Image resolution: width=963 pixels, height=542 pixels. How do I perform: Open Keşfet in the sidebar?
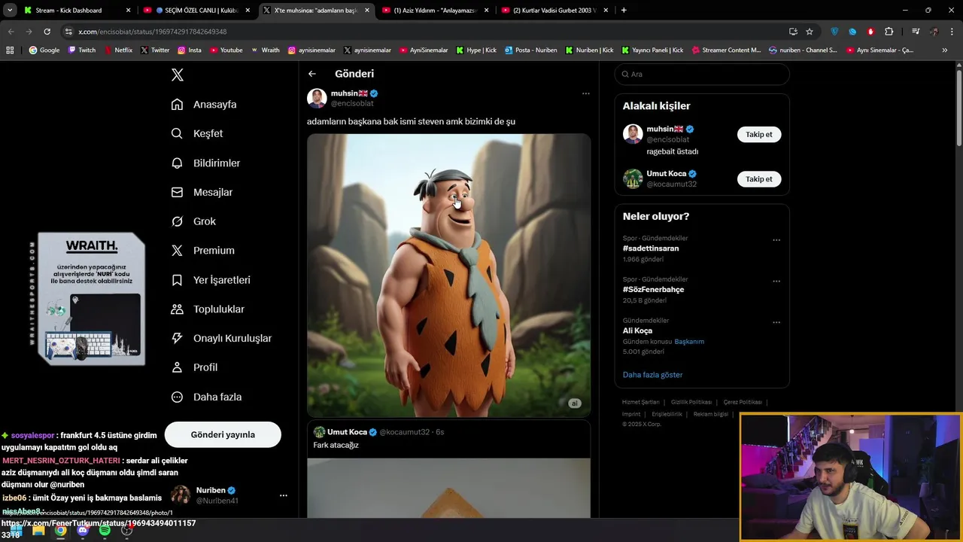(x=197, y=133)
